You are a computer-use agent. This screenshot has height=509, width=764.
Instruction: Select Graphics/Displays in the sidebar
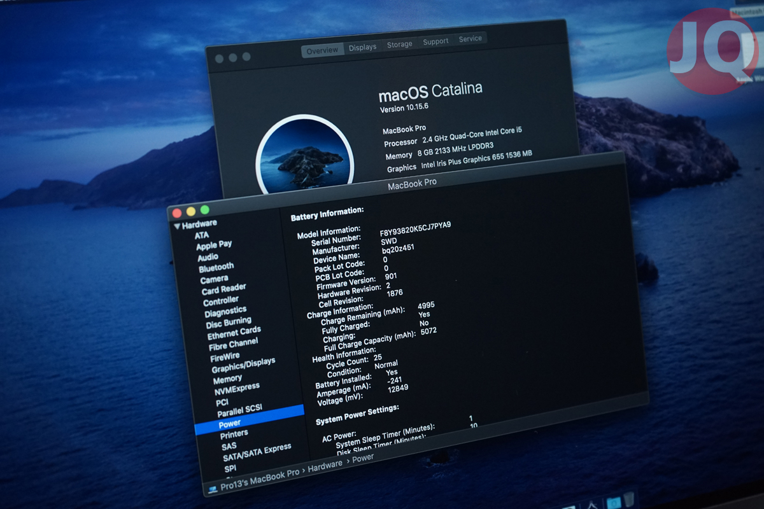(x=243, y=365)
